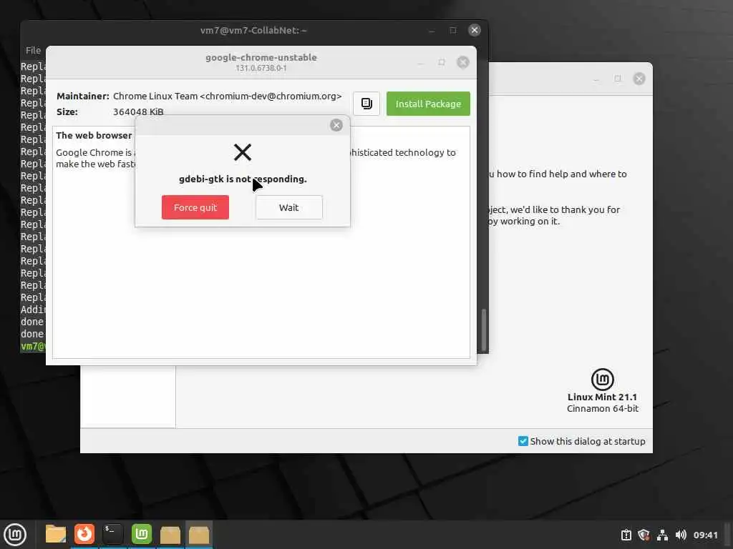
Task: Maximize the terminal window
Action: coord(453,30)
